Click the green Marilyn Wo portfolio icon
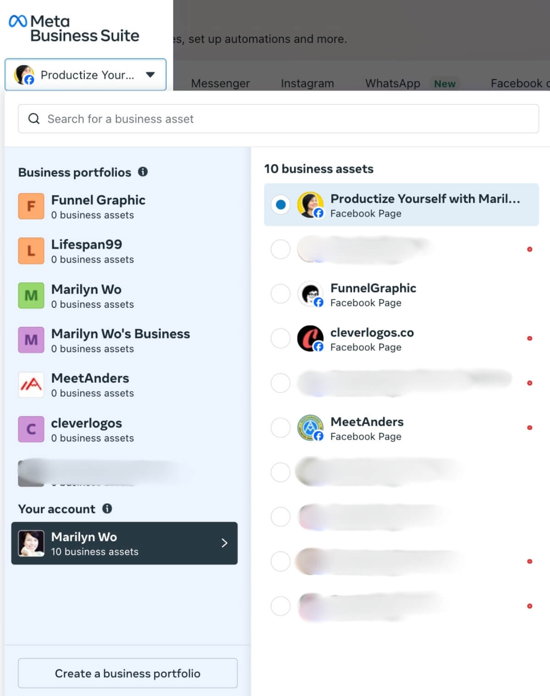This screenshot has height=696, width=550. click(x=31, y=295)
